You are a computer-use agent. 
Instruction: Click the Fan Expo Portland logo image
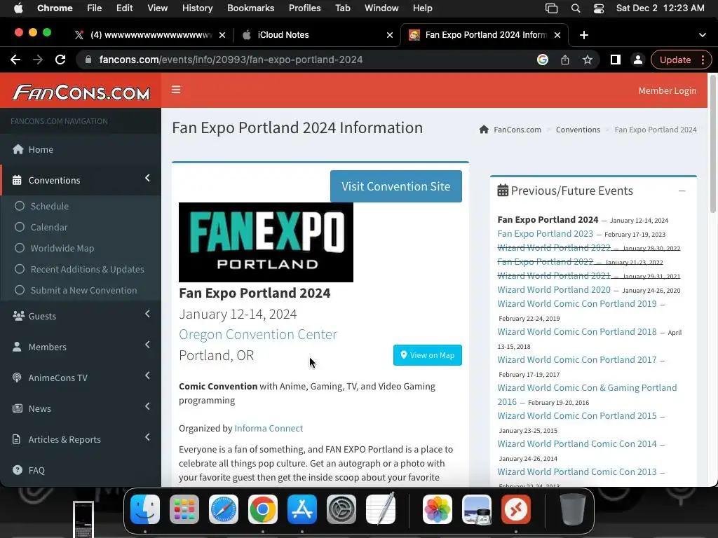point(266,242)
